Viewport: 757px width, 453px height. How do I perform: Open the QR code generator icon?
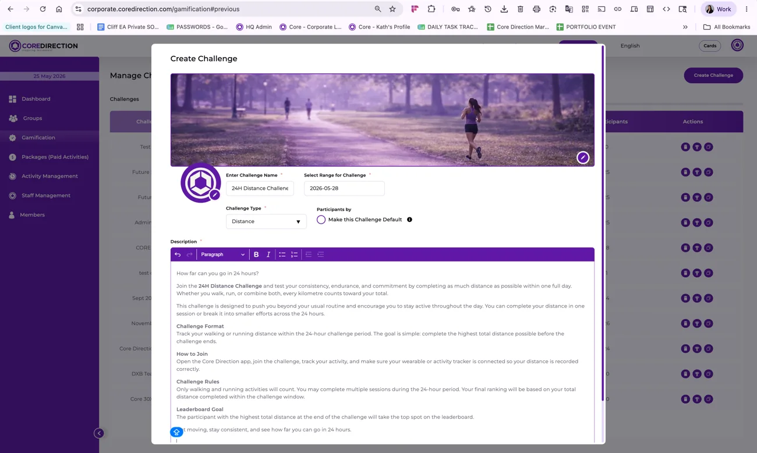tap(585, 9)
